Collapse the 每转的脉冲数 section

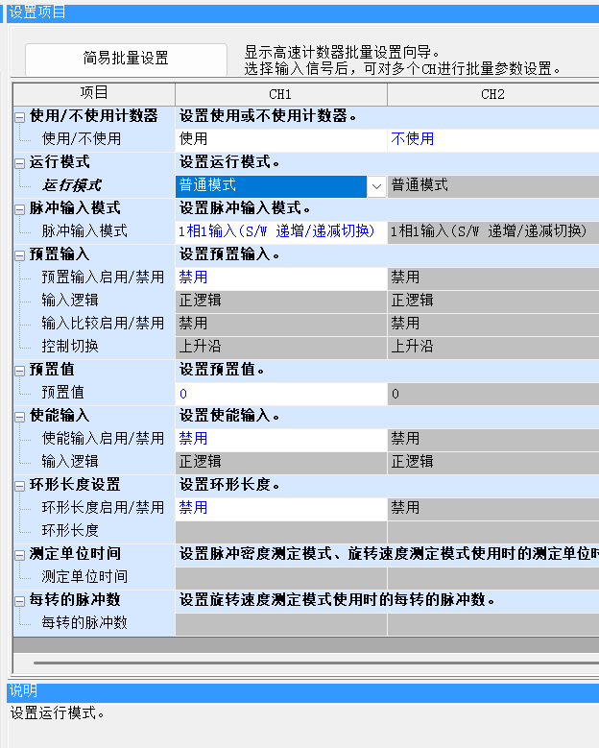pos(20,600)
